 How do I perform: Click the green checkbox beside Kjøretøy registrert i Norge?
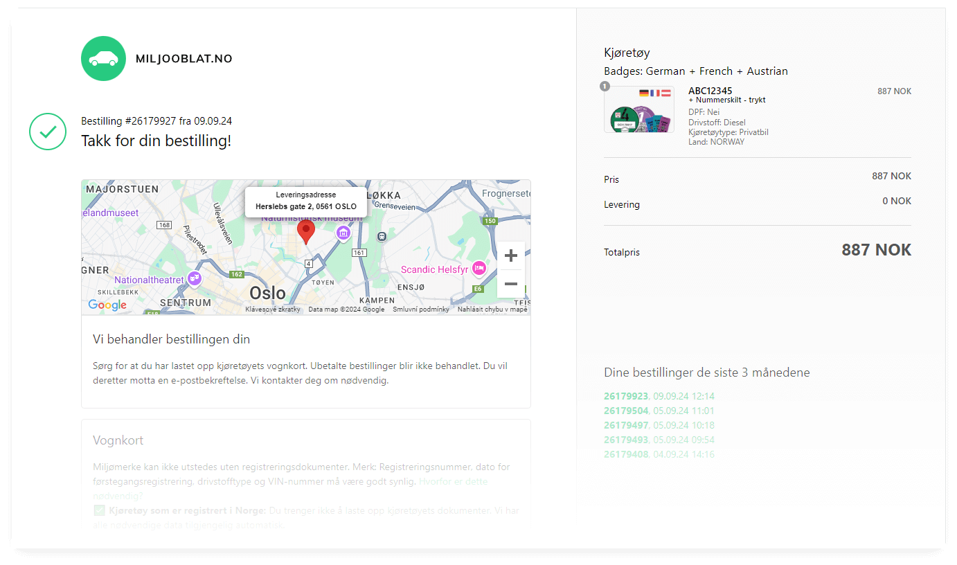coord(99,511)
